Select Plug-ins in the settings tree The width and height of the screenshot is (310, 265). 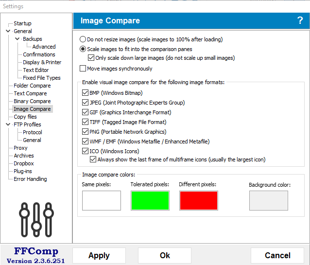coord(24,171)
